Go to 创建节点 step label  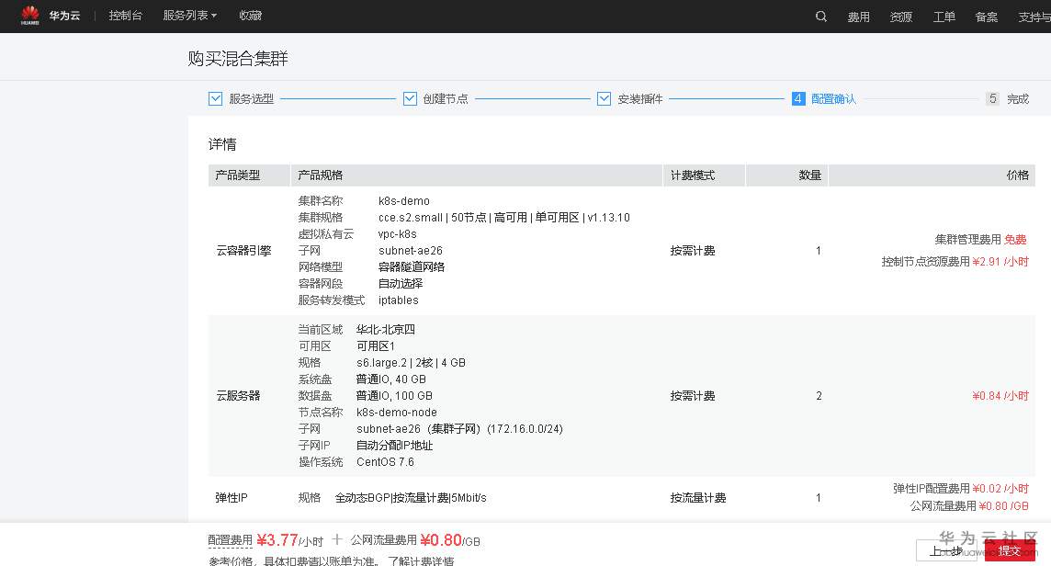[x=446, y=98]
